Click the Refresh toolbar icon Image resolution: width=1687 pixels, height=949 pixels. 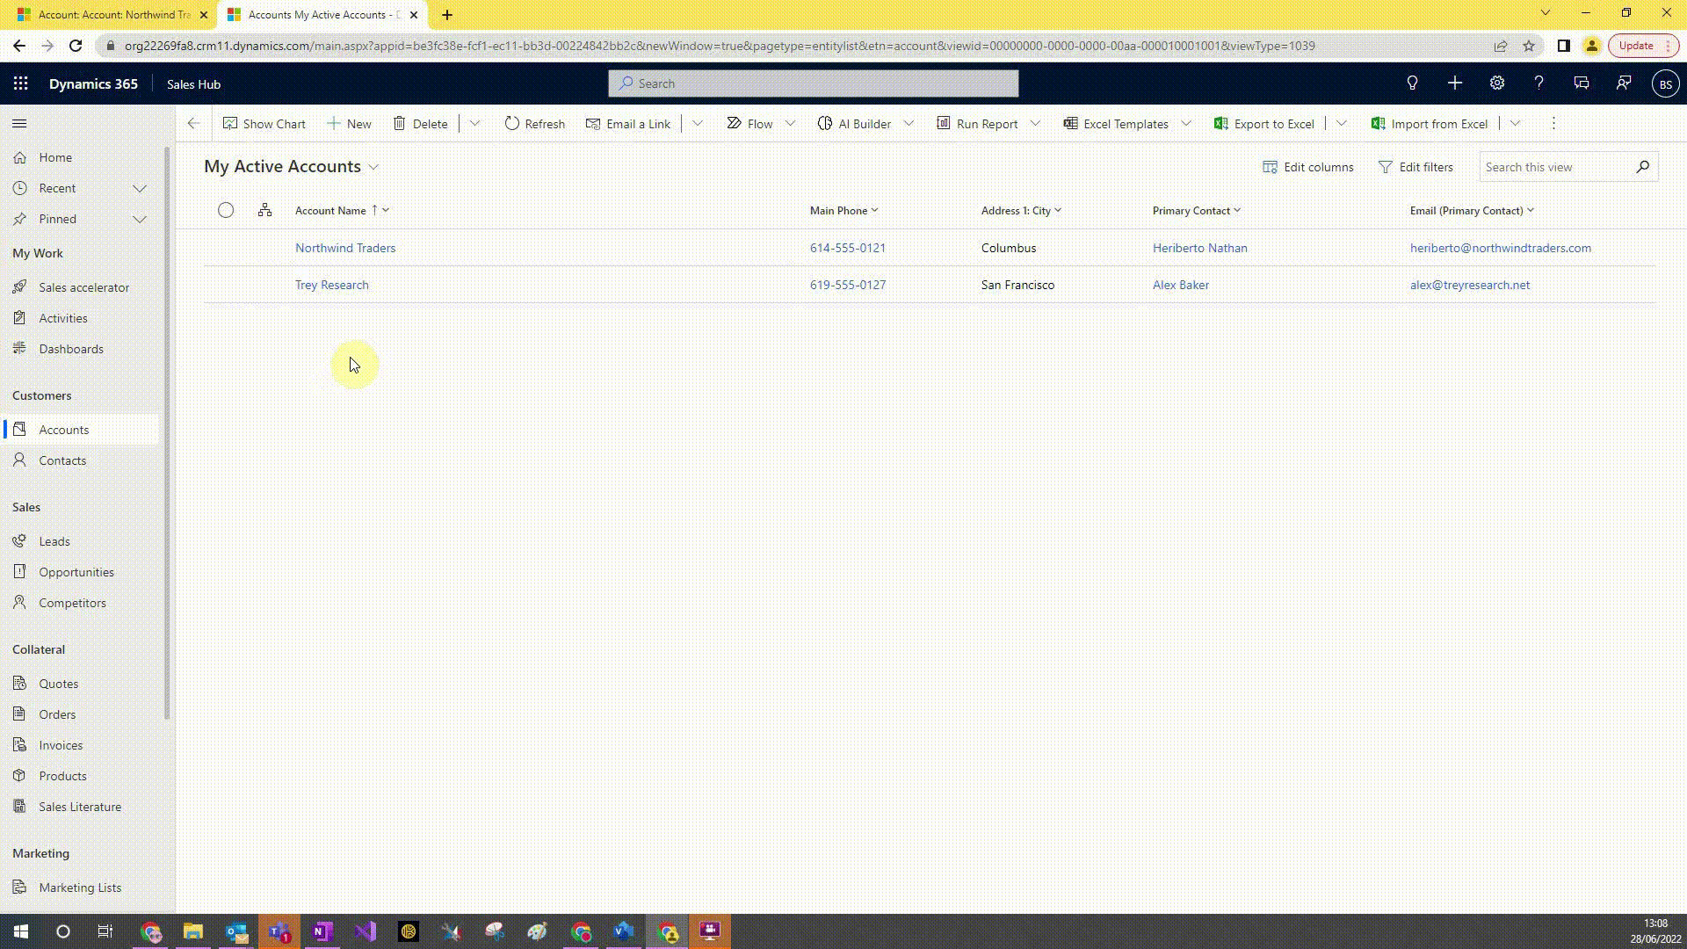pyautogui.click(x=512, y=124)
